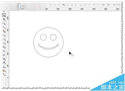
Task: Select the Interactive Fill tool
Action: [x=4, y=75]
